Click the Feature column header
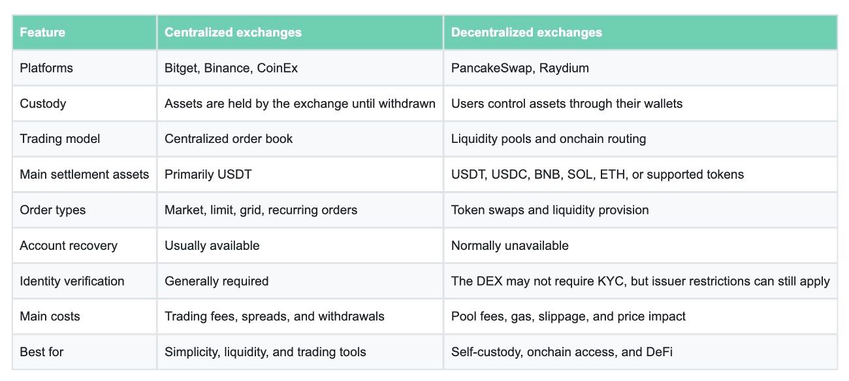The width and height of the screenshot is (849, 381). 84,32
